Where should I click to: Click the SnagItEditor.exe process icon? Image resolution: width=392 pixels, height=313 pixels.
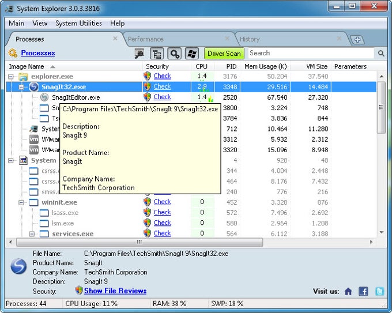click(x=44, y=97)
